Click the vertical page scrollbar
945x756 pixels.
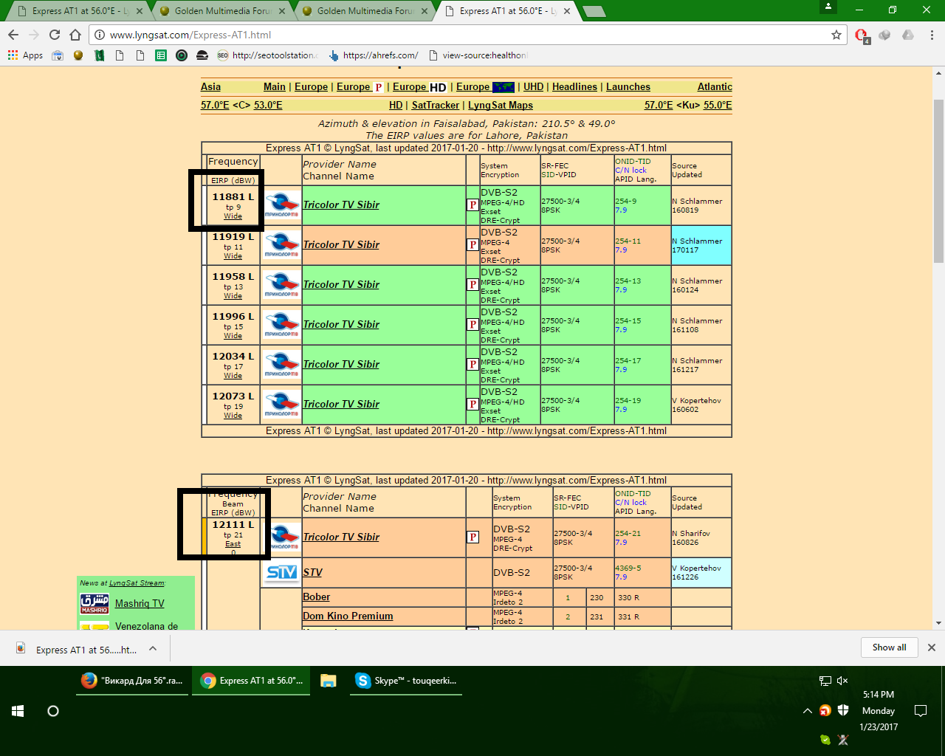click(x=939, y=181)
